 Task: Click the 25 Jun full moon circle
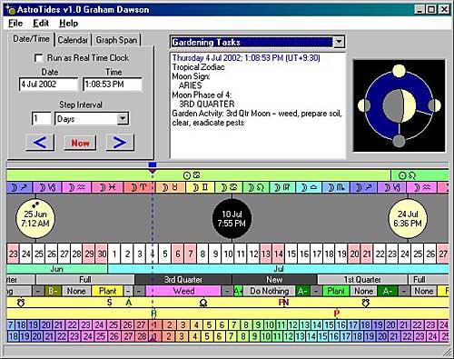pyautogui.click(x=35, y=219)
